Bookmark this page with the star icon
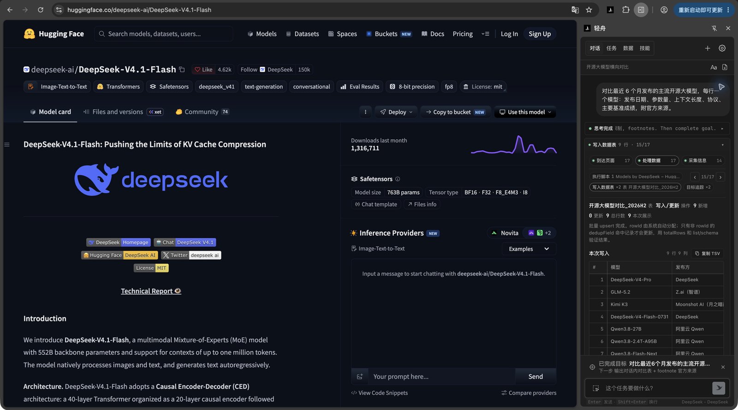The height and width of the screenshot is (410, 738). tap(589, 10)
